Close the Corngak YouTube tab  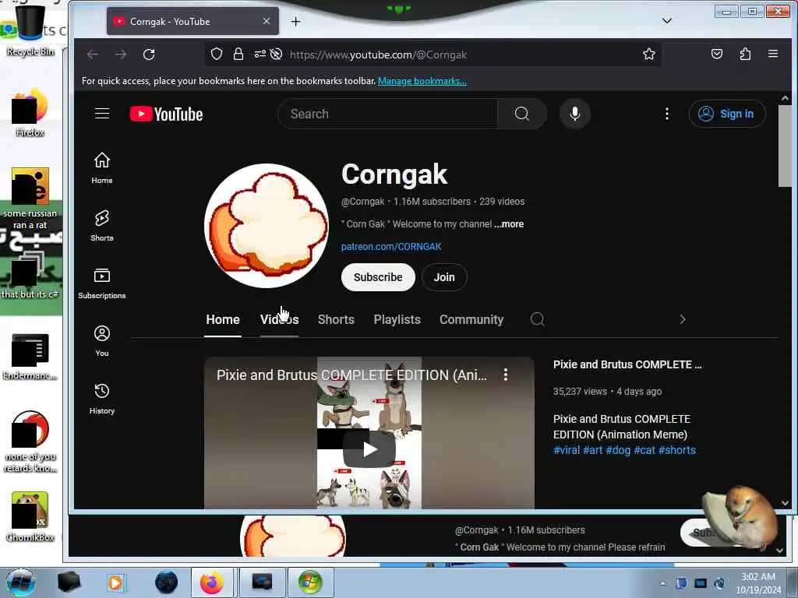267,21
